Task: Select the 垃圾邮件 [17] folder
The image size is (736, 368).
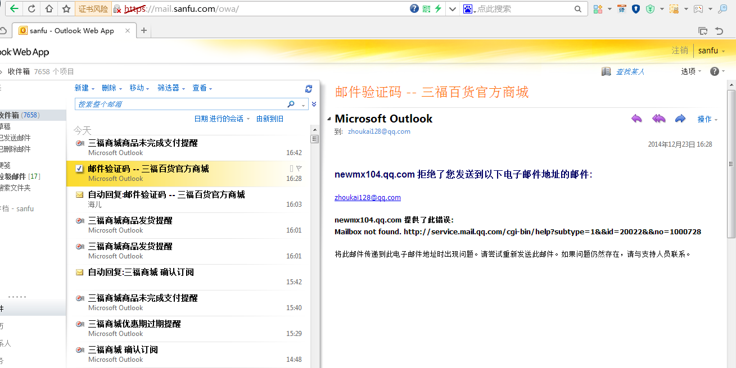Action: click(x=20, y=176)
